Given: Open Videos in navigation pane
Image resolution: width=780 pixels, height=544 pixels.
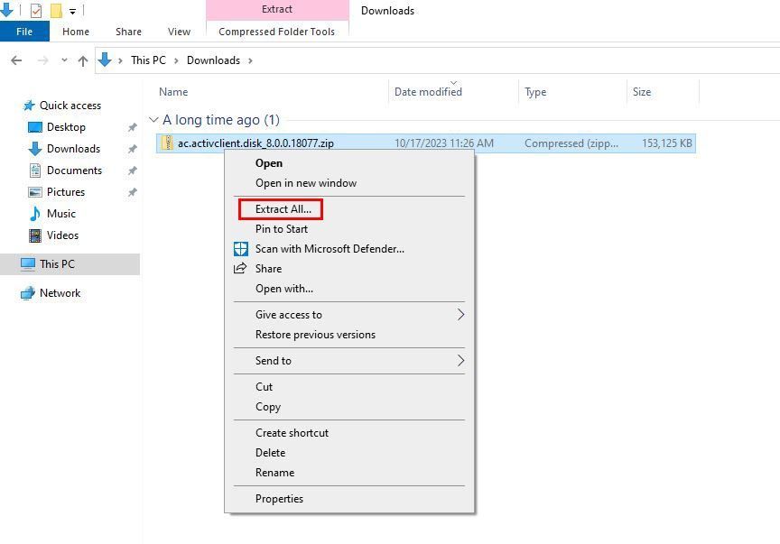Looking at the screenshot, I should pos(62,235).
